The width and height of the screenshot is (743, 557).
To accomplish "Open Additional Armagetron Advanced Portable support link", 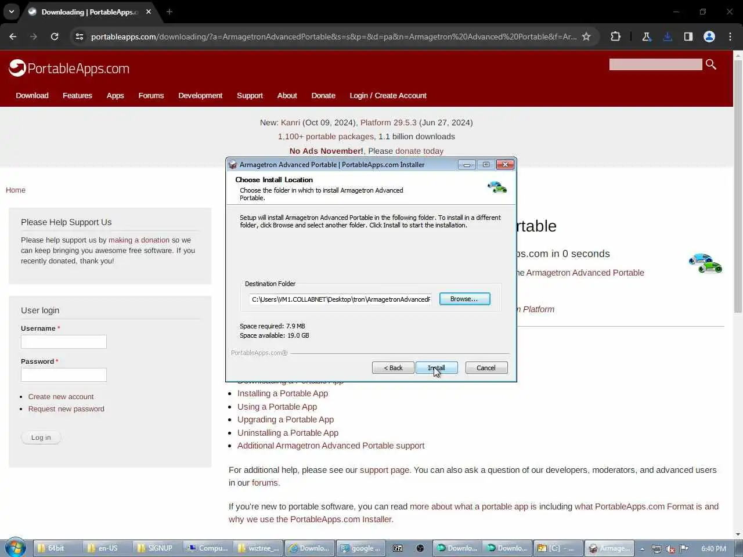I will 331,446.
